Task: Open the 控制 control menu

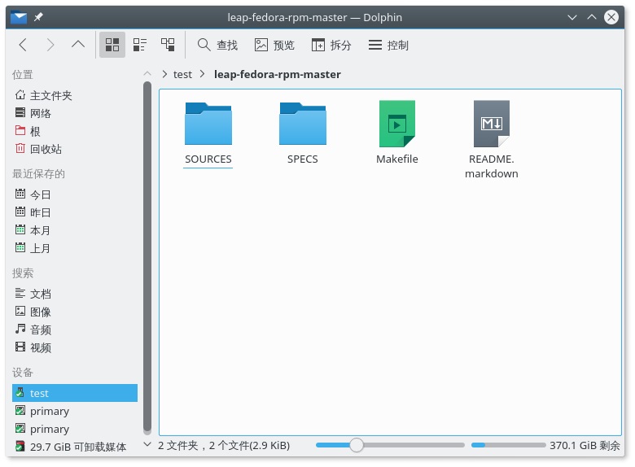Action: (x=388, y=45)
